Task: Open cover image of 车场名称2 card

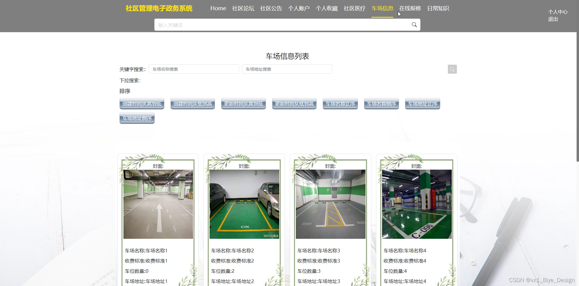Action: [244, 204]
